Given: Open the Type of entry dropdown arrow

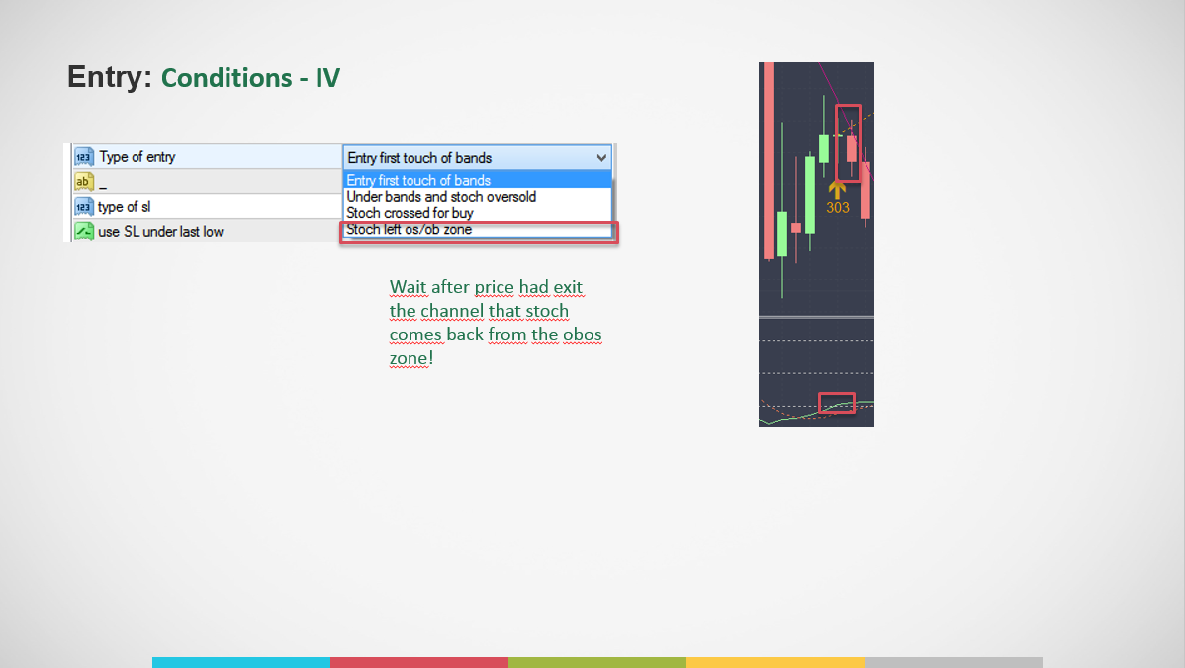Looking at the screenshot, I should point(601,158).
